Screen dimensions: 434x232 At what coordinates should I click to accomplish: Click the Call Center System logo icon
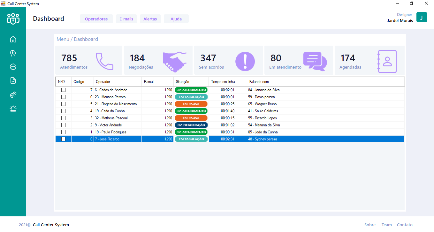coord(13,18)
